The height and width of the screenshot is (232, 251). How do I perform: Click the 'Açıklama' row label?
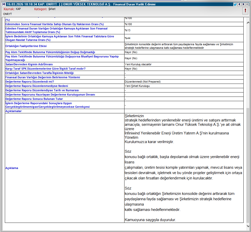[x=12, y=168]
